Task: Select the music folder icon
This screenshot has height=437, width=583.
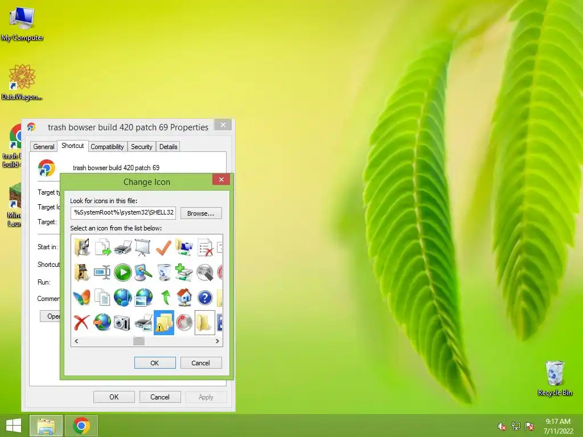Action: tap(82, 248)
